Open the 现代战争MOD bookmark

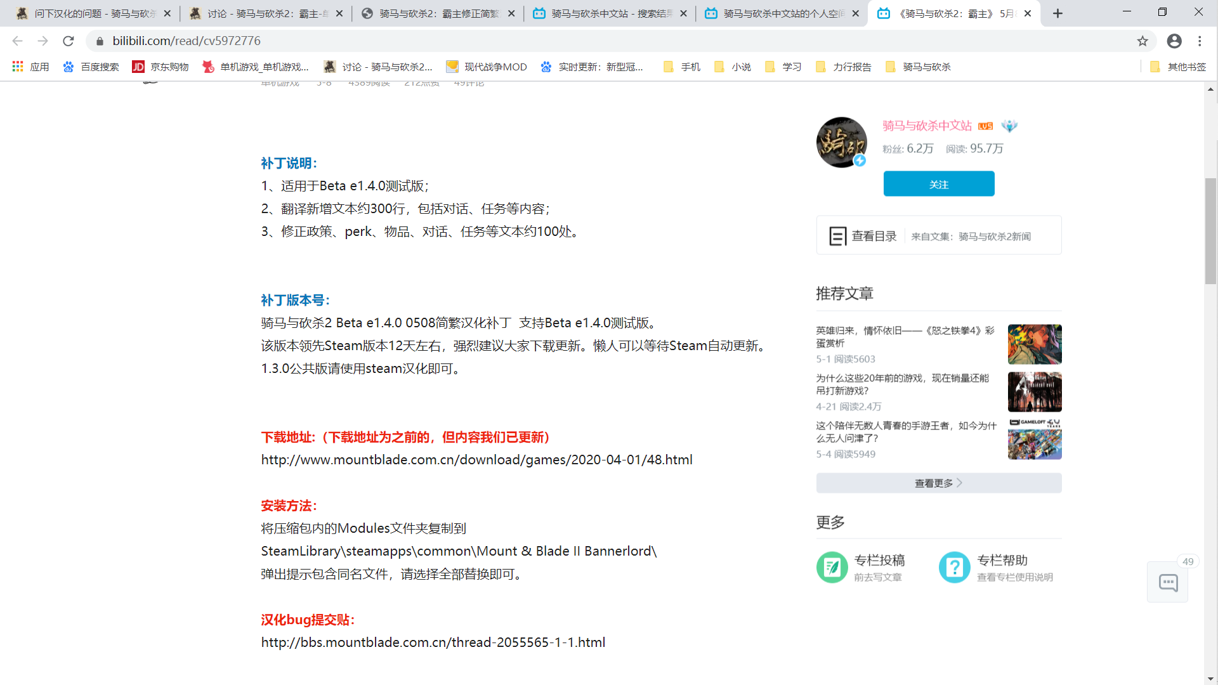(487, 67)
